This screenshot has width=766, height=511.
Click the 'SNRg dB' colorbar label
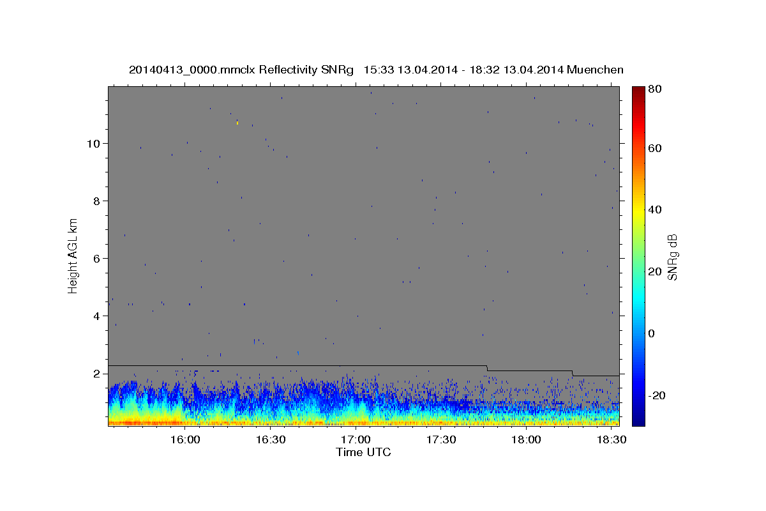pos(672,257)
